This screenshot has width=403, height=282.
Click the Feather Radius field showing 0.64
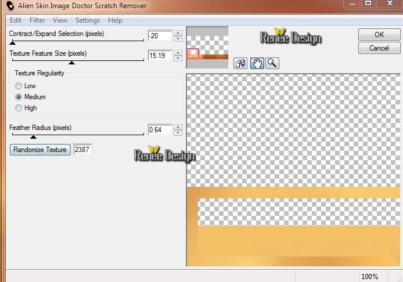click(x=160, y=130)
